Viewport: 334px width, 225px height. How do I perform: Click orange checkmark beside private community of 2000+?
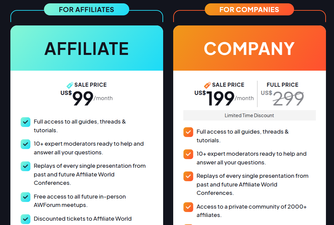(188, 207)
